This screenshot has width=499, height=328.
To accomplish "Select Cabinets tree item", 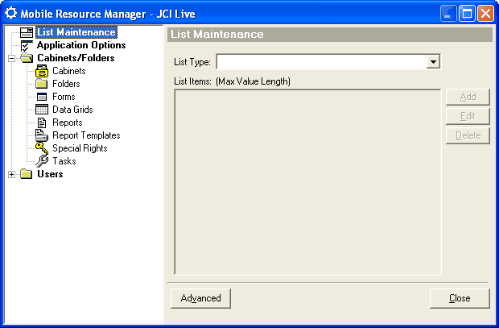I will point(69,71).
